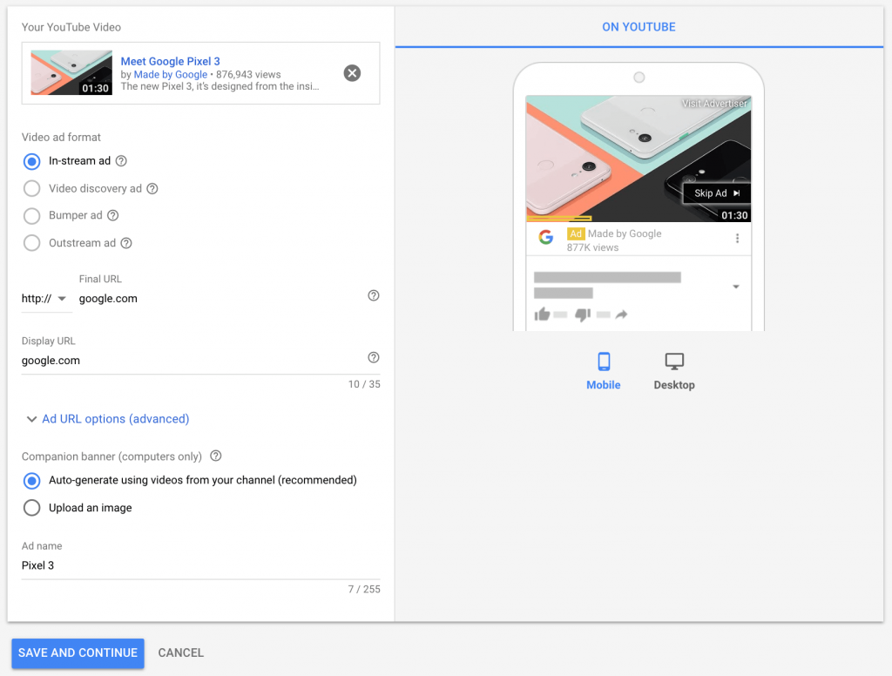The width and height of the screenshot is (892, 676).
Task: Open help for Outstream ad
Action: [x=126, y=243]
